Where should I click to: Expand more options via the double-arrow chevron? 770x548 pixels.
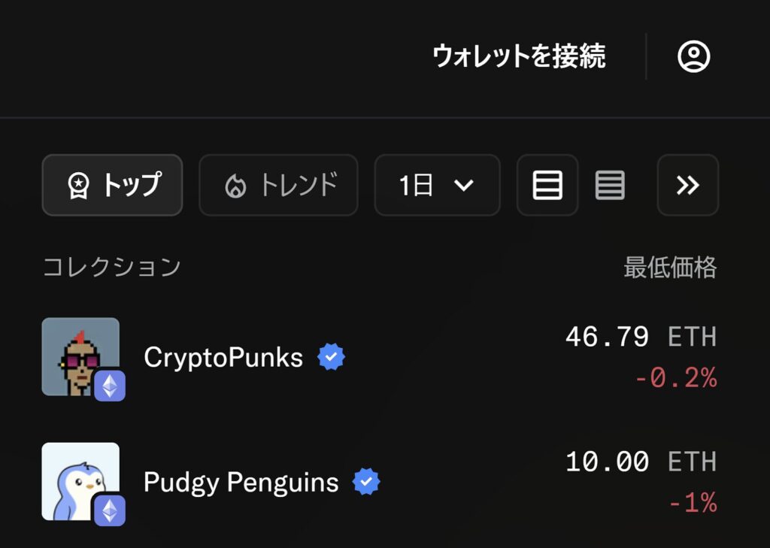tap(688, 186)
